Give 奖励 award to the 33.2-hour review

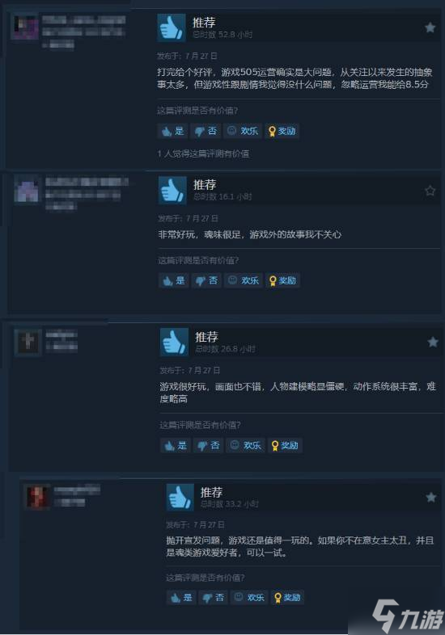click(x=287, y=597)
